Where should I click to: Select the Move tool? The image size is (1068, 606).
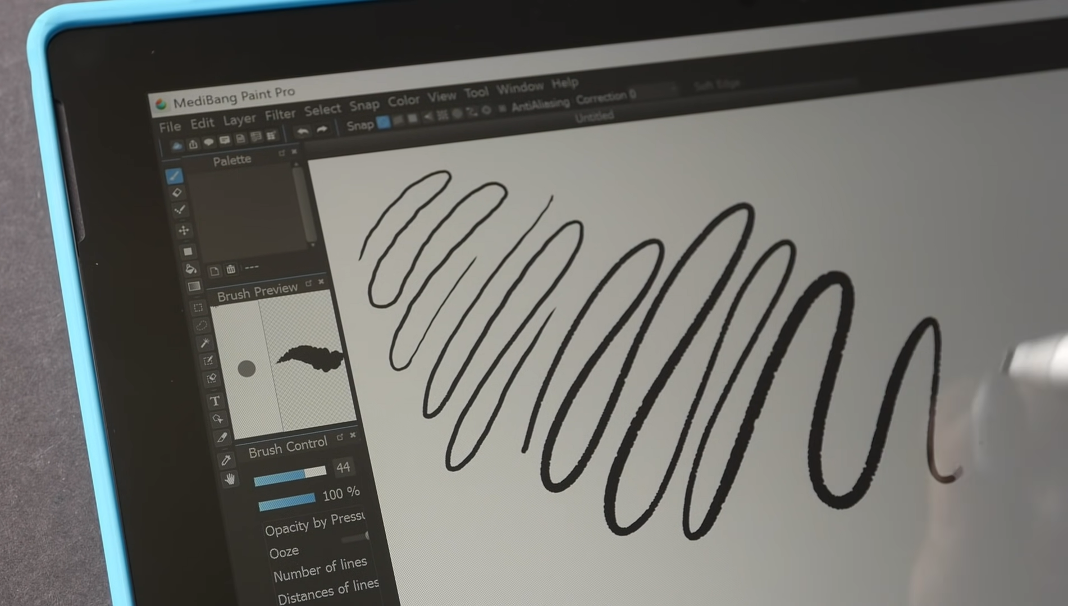[x=184, y=230]
